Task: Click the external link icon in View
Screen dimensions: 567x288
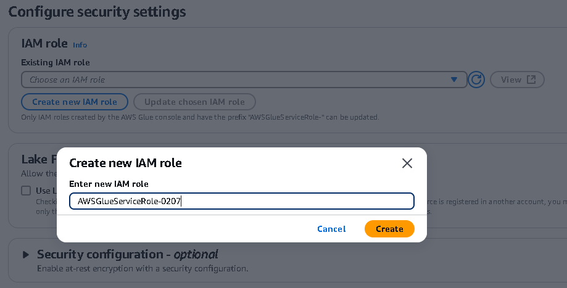Action: 532,80
